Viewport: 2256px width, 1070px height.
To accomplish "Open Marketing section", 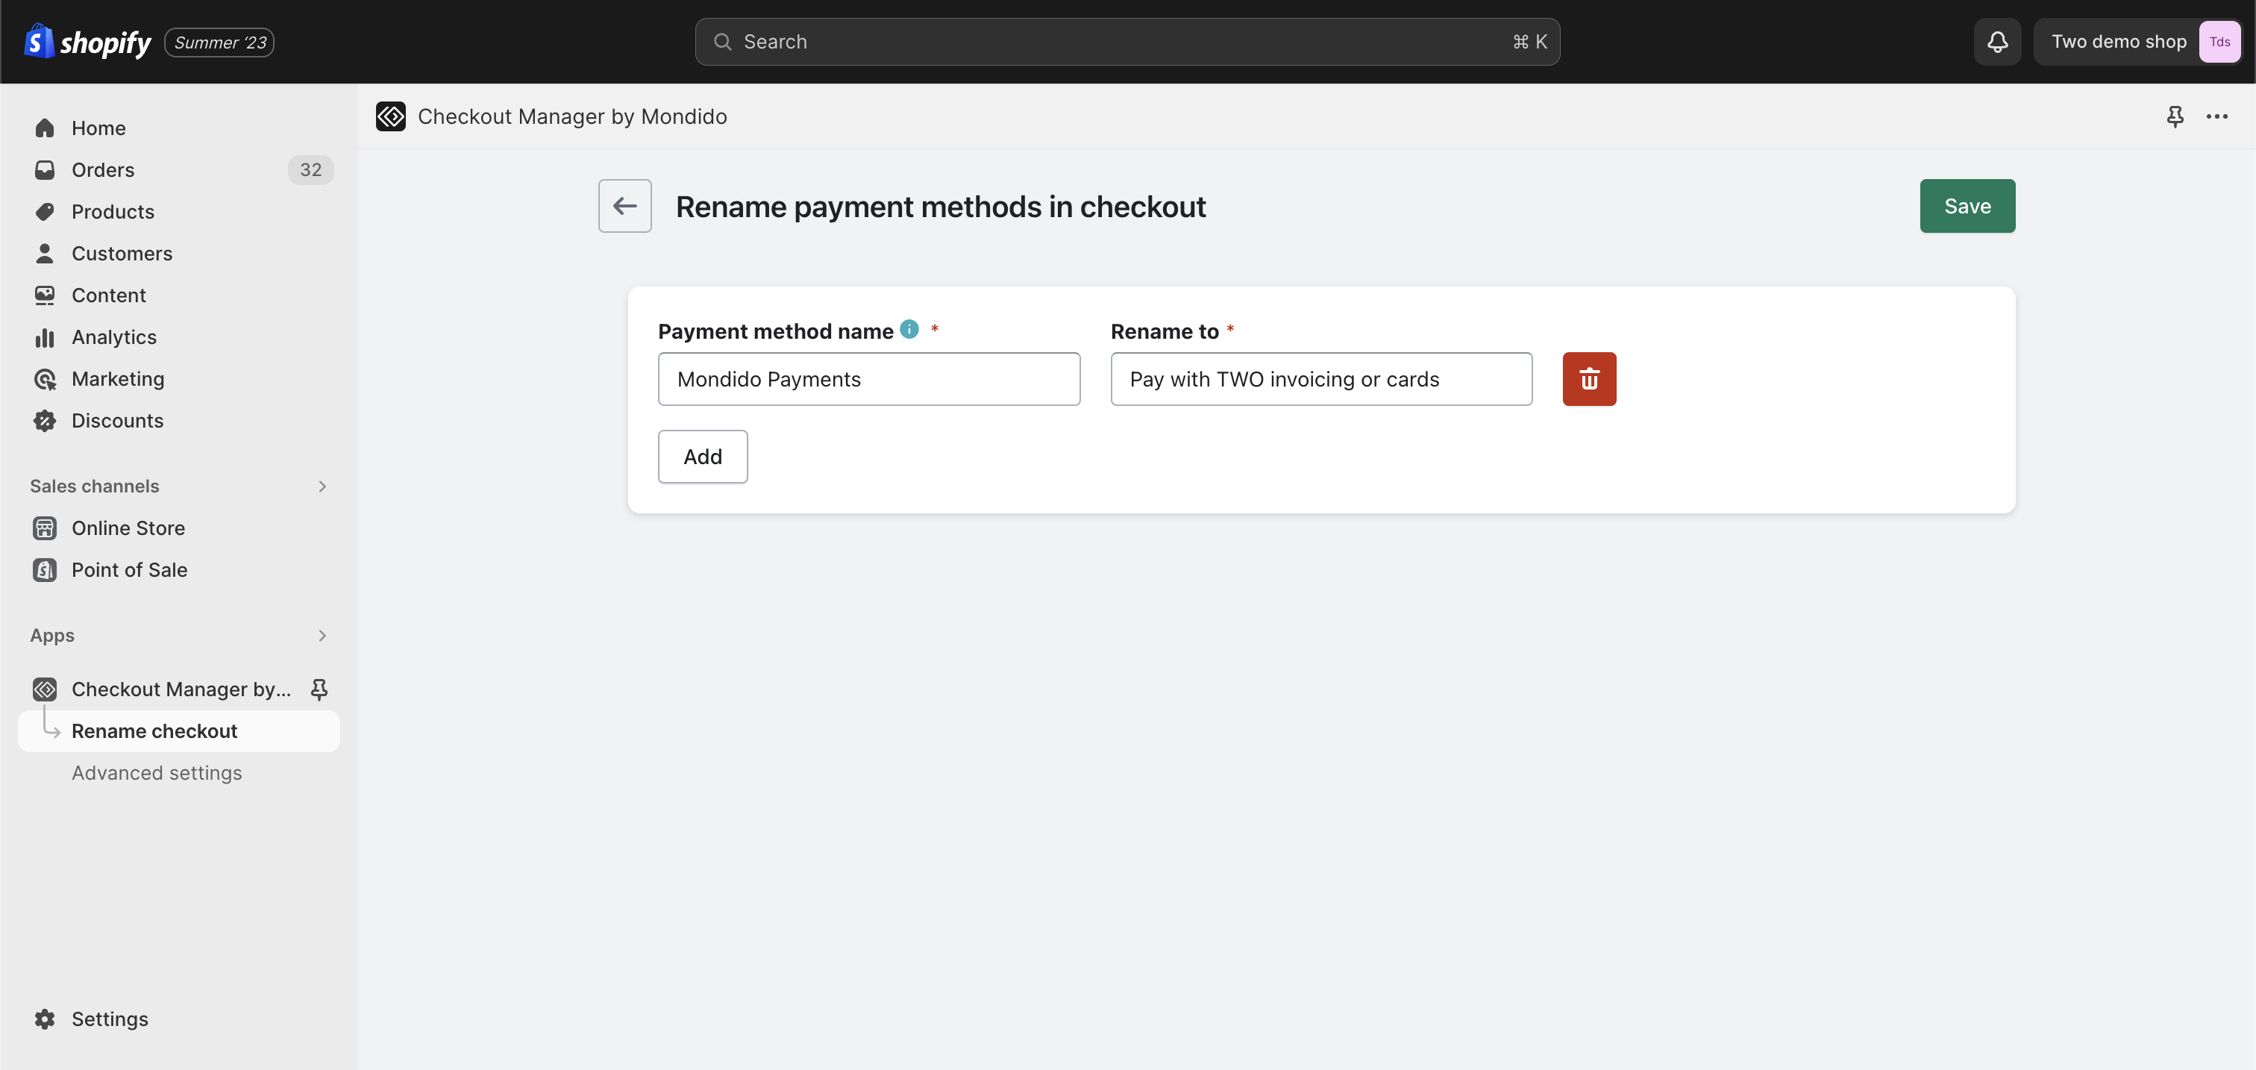I will pos(178,379).
